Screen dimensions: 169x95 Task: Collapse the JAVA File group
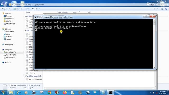coord(25,31)
